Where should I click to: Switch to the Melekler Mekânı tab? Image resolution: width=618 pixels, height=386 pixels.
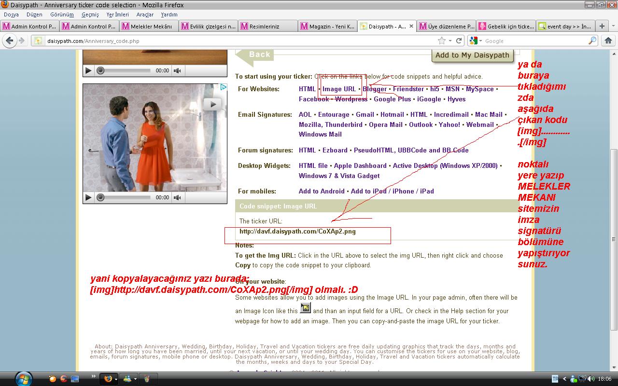pyautogui.click(x=149, y=26)
